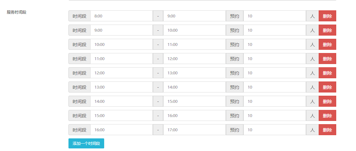Click the 10:00 start time input
356x151 pixels.
121,44
